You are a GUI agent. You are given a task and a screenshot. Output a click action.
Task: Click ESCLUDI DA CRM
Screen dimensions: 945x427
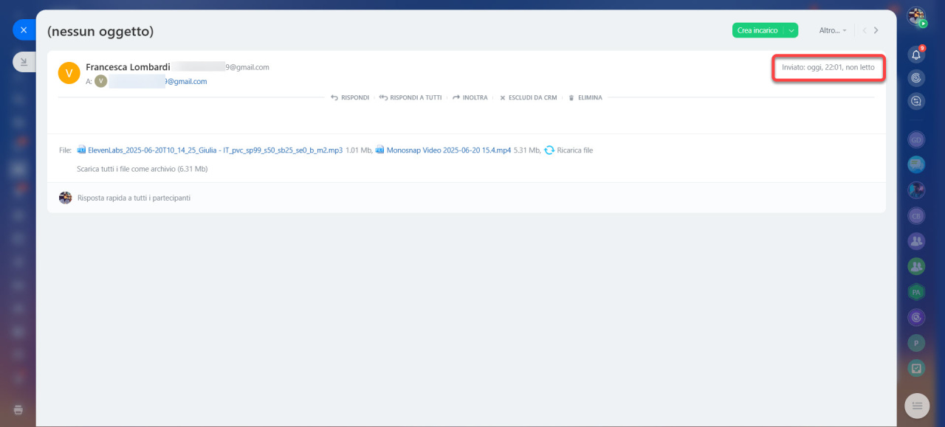click(x=528, y=97)
